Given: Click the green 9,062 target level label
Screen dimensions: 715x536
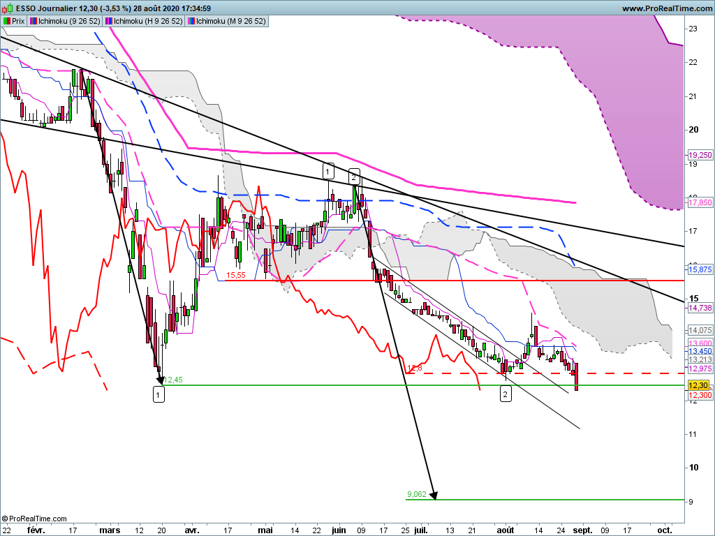Looking at the screenshot, I should click(417, 494).
